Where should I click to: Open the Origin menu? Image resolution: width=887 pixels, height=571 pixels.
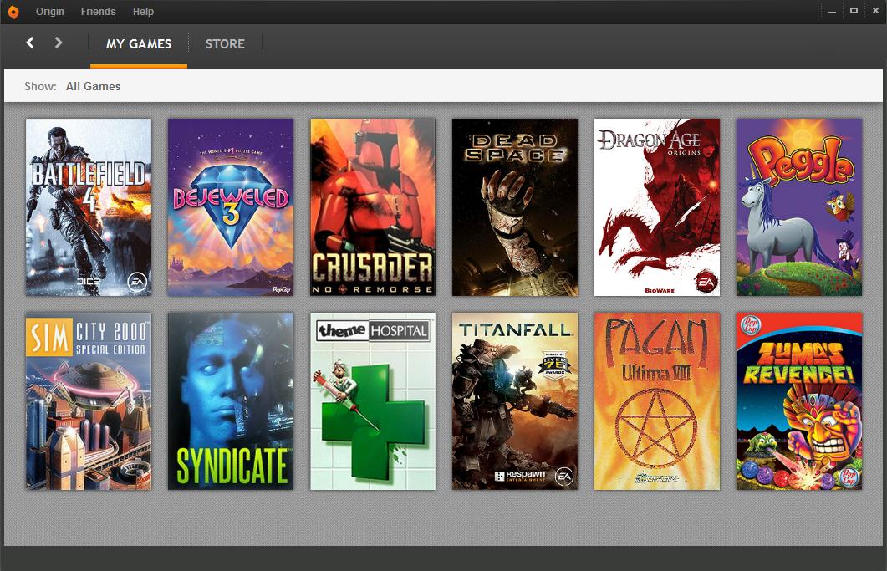(50, 12)
